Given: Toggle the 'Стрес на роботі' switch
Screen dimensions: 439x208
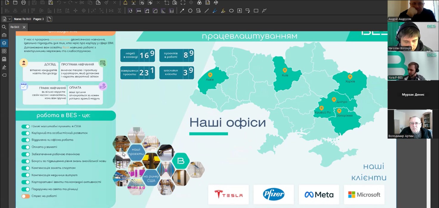Looking at the screenshot, I should (x=26, y=196).
